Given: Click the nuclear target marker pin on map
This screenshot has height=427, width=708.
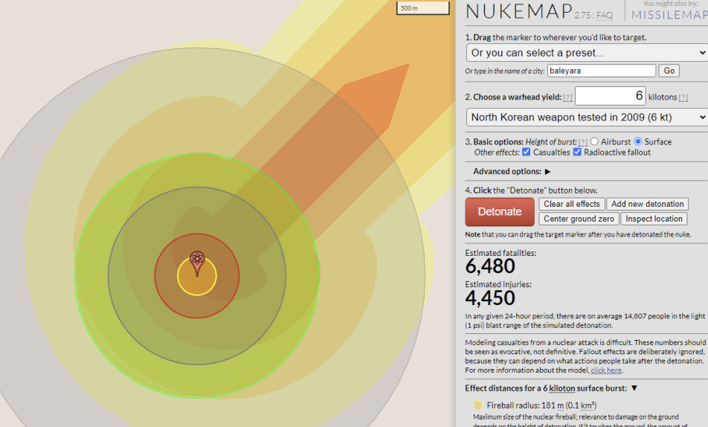Looking at the screenshot, I should click(x=197, y=263).
